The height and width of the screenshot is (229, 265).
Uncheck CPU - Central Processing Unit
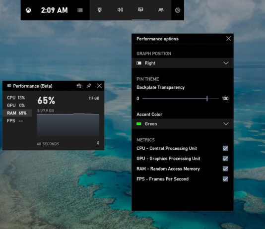pos(225,148)
